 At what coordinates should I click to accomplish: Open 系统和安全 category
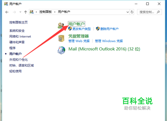17,31
